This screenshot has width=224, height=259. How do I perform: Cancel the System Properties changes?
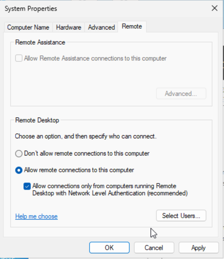coord(154,248)
